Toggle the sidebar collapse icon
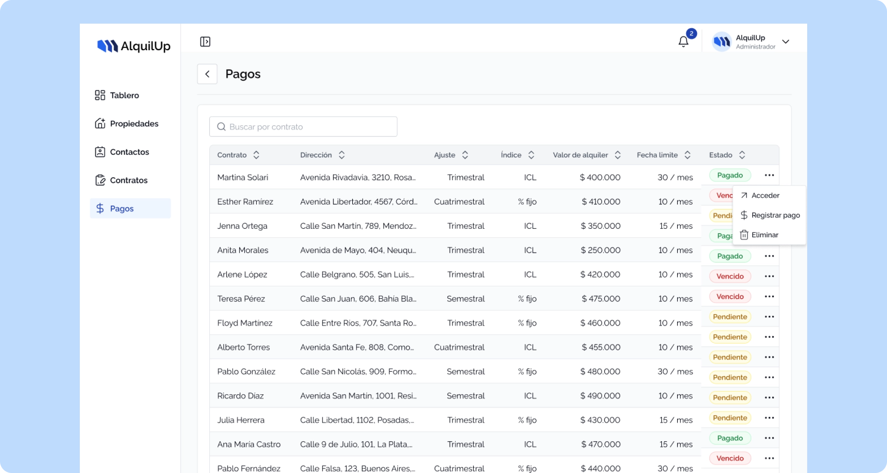Screen dimensions: 887x473 (x=205, y=42)
